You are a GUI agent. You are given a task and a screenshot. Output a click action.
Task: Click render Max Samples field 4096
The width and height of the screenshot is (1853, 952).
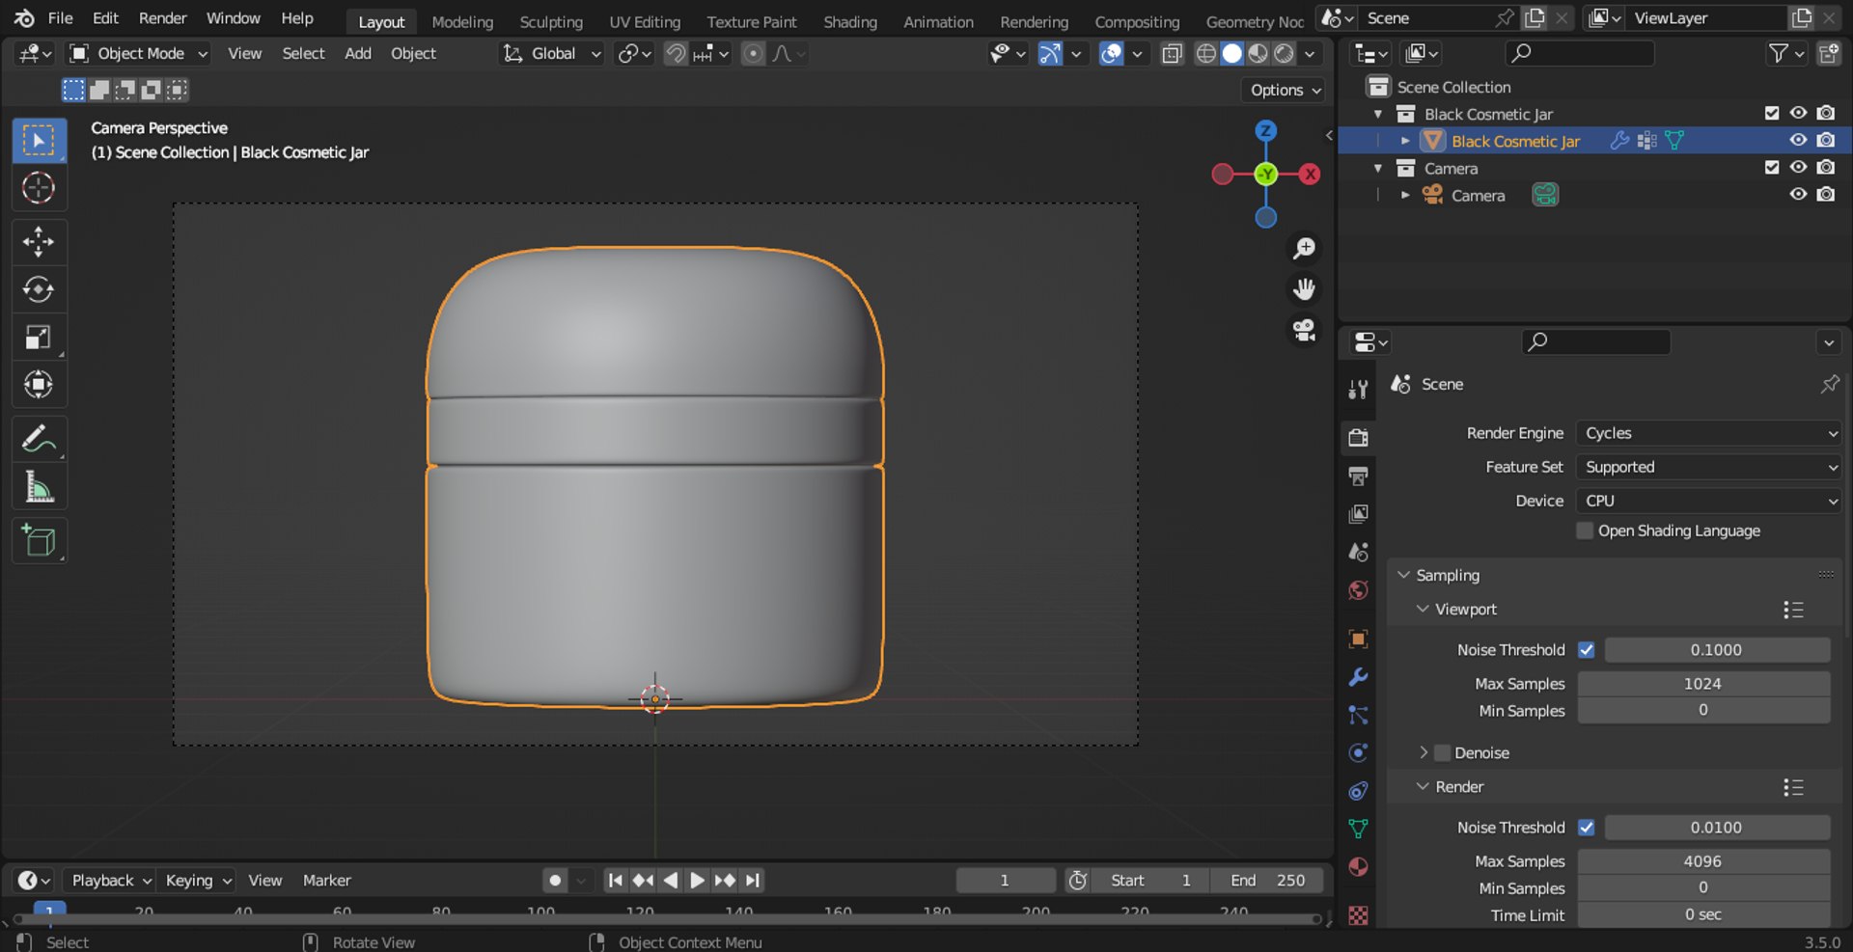pos(1703,861)
